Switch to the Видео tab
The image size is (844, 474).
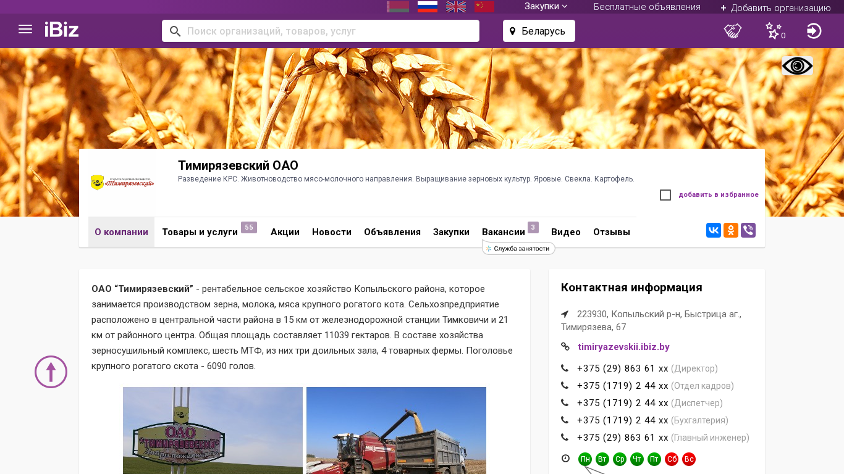[566, 232]
